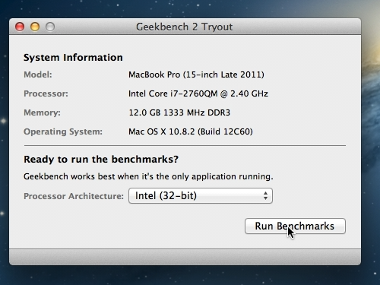Open the Processor Architecture dropdown
Viewport: 380px width, 285px height.
(x=201, y=196)
